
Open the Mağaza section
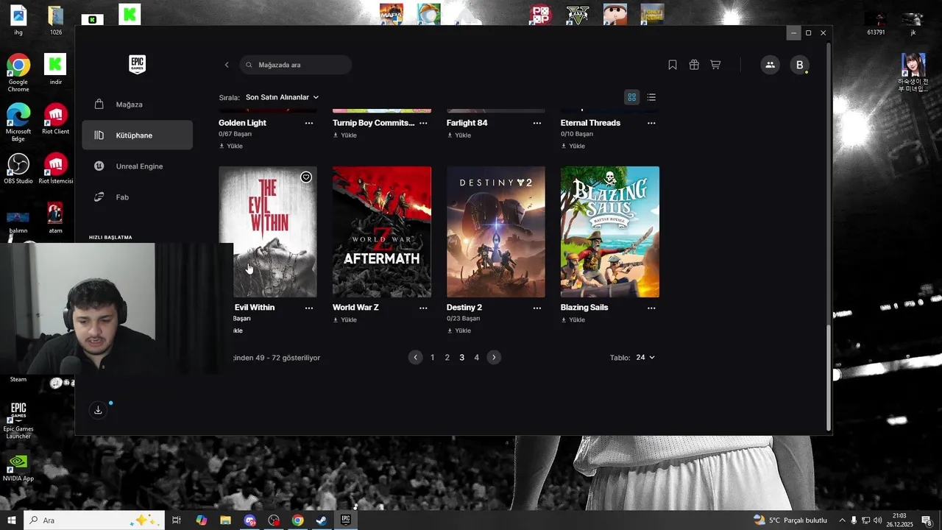point(138,105)
